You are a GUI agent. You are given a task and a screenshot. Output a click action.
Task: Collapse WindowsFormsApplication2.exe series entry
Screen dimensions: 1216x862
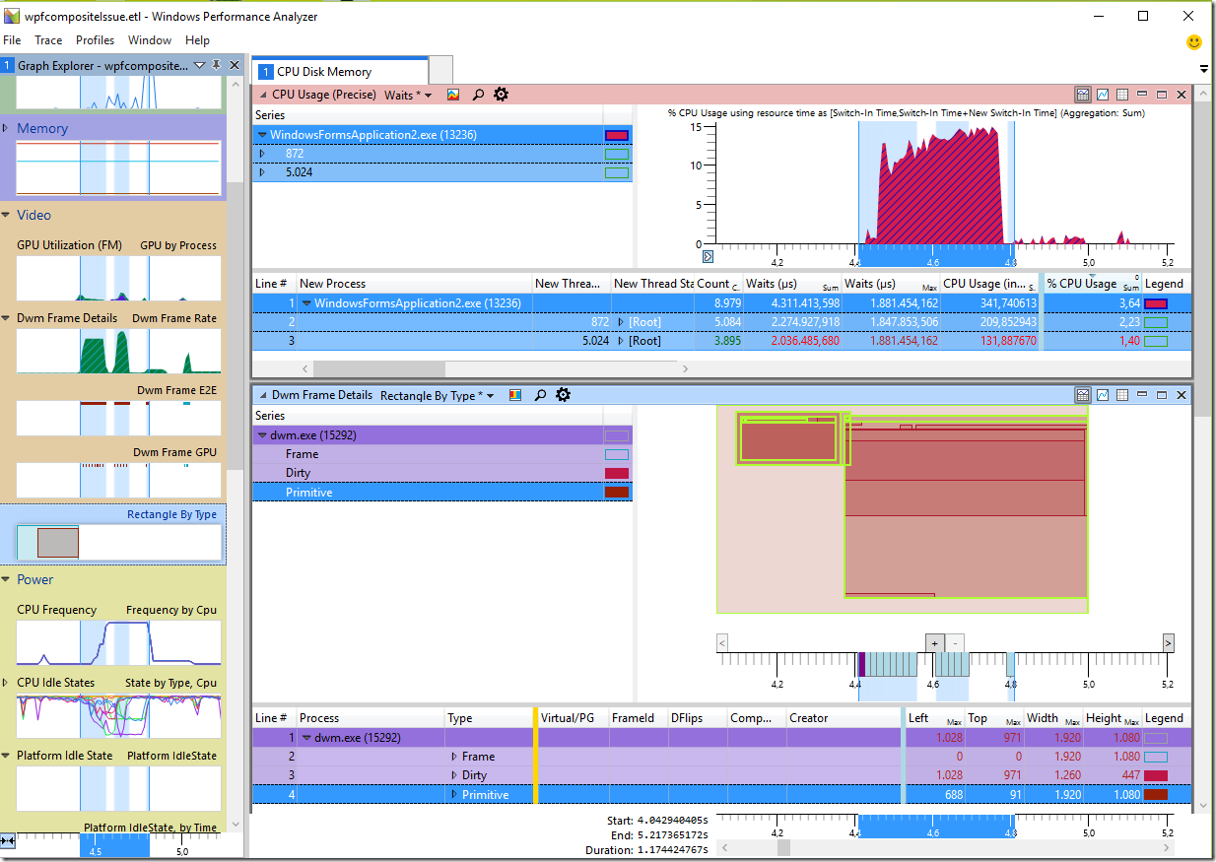(x=262, y=135)
